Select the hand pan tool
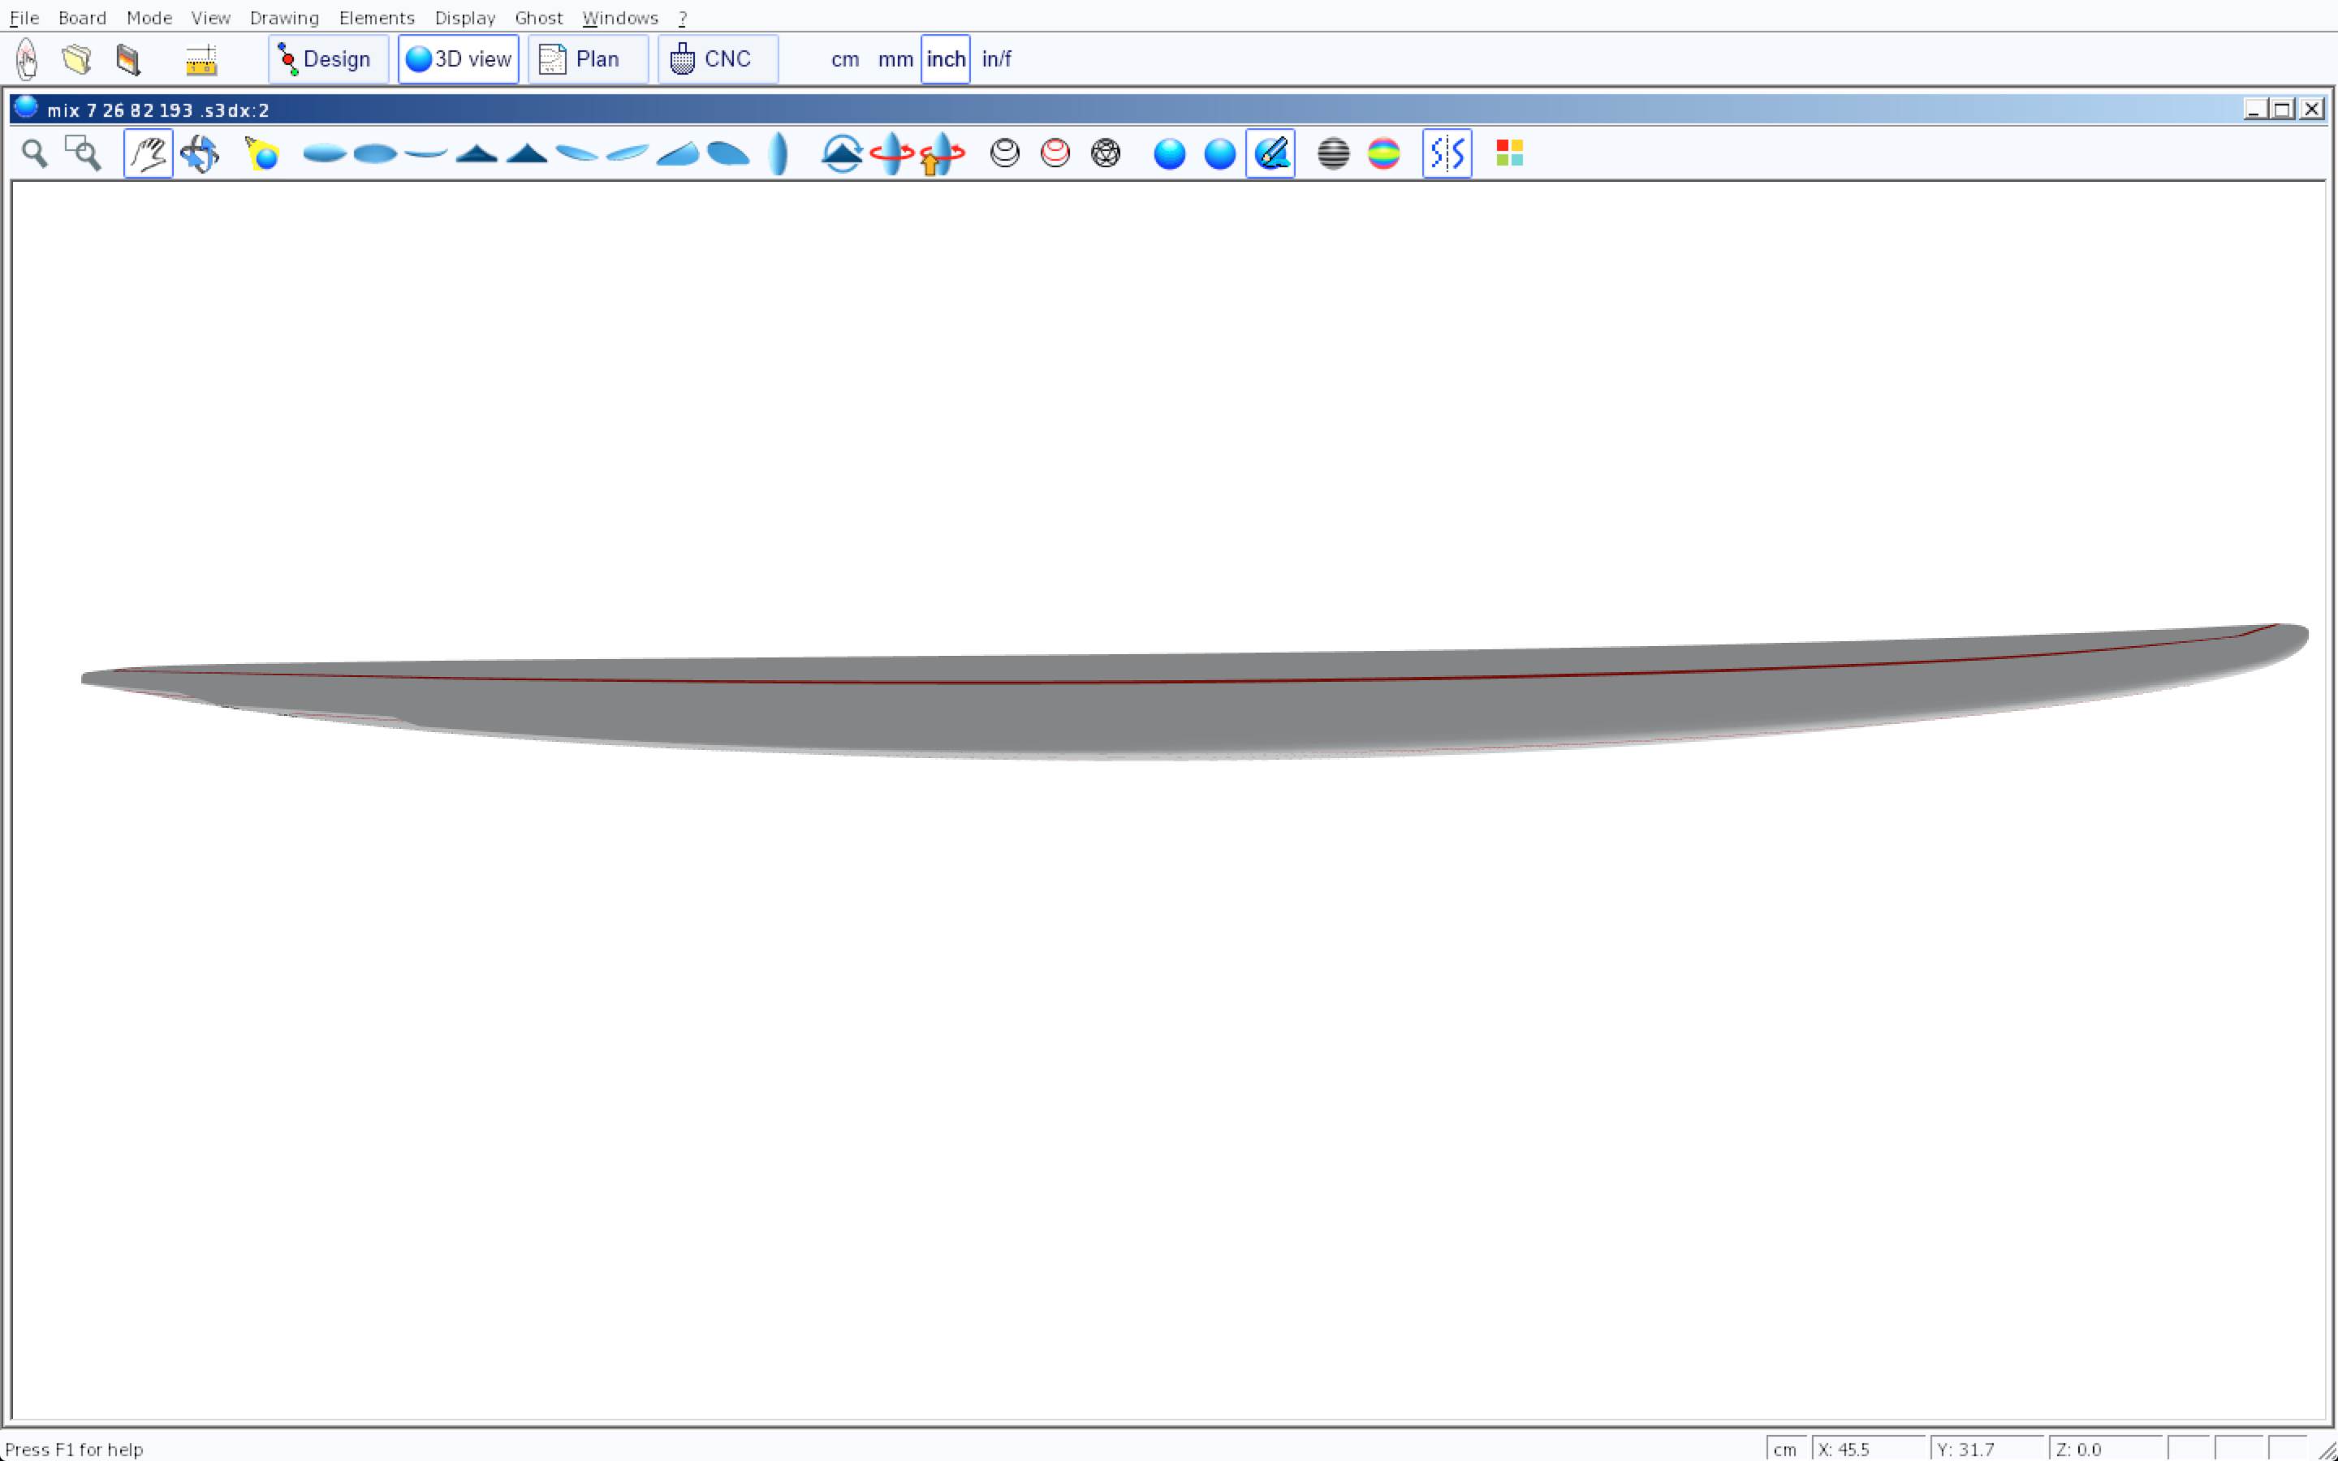The image size is (2338, 1461). click(x=148, y=153)
